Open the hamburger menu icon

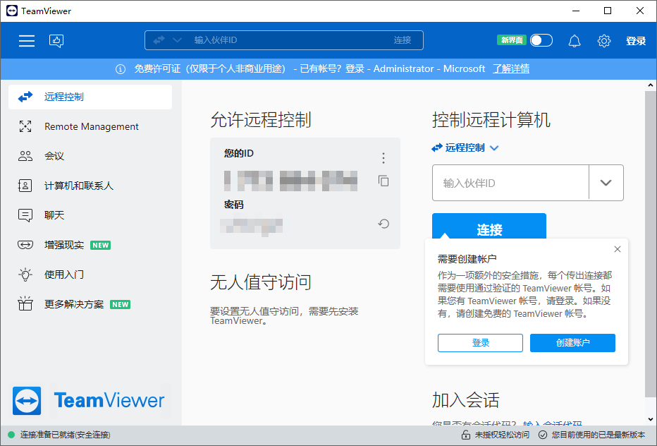click(x=27, y=41)
